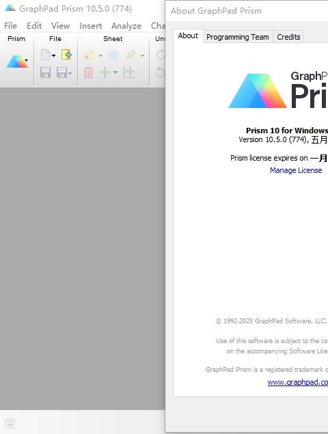Expand the new file dropdown arrow
Image resolution: width=328 pixels, height=434 pixels.
(x=54, y=56)
